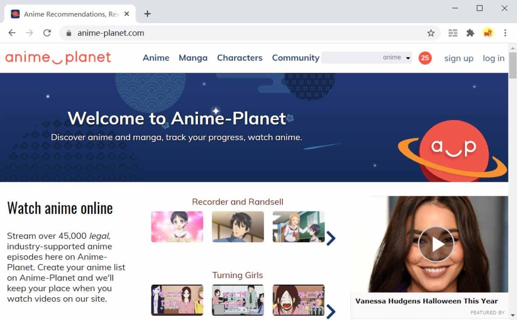
Task: Click the anime-planet logo
Action: (58, 58)
